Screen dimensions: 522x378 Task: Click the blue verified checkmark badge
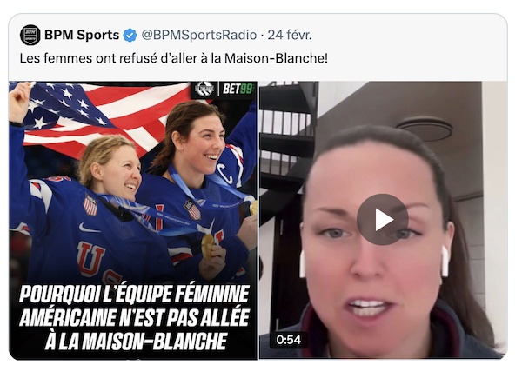pos(130,36)
